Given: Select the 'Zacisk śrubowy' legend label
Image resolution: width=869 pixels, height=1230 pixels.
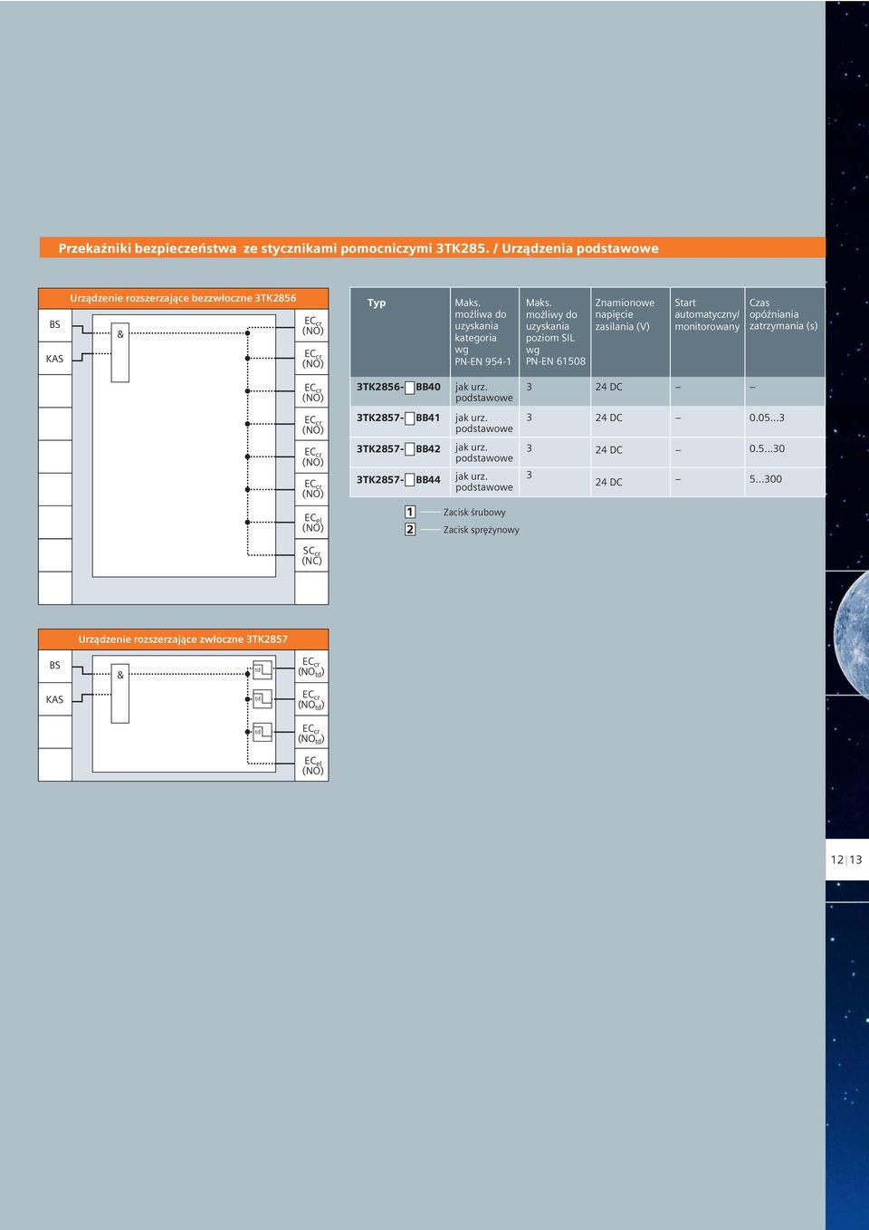Looking at the screenshot, I should (x=474, y=512).
